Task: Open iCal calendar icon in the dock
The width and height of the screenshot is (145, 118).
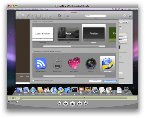Action: pos(47,90)
